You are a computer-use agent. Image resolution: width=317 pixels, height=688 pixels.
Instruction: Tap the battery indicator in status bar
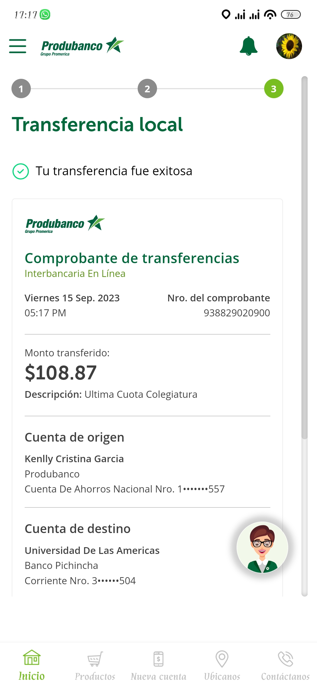point(291,14)
